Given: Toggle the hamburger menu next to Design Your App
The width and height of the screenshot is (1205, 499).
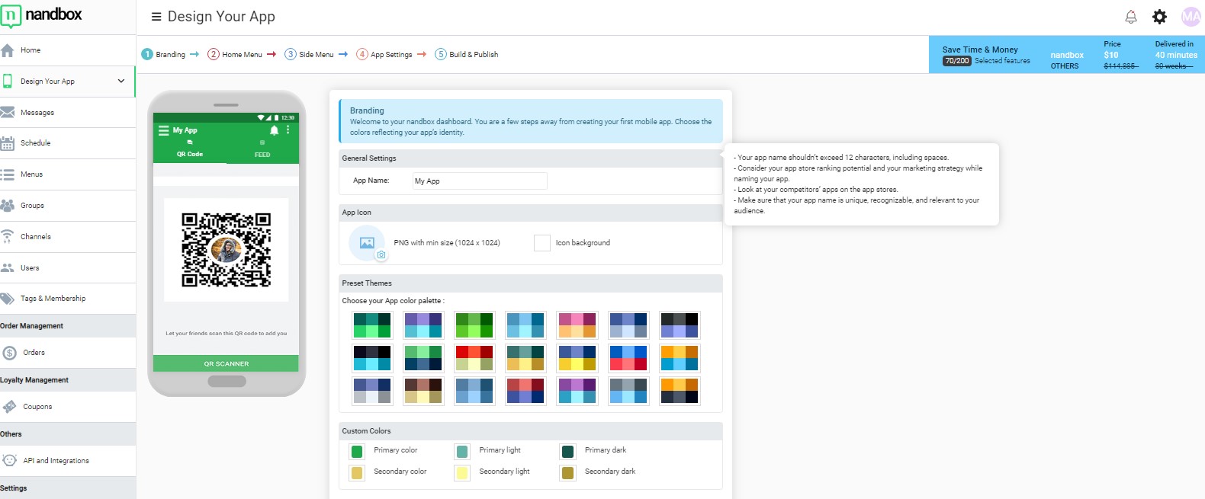Looking at the screenshot, I should tap(156, 17).
